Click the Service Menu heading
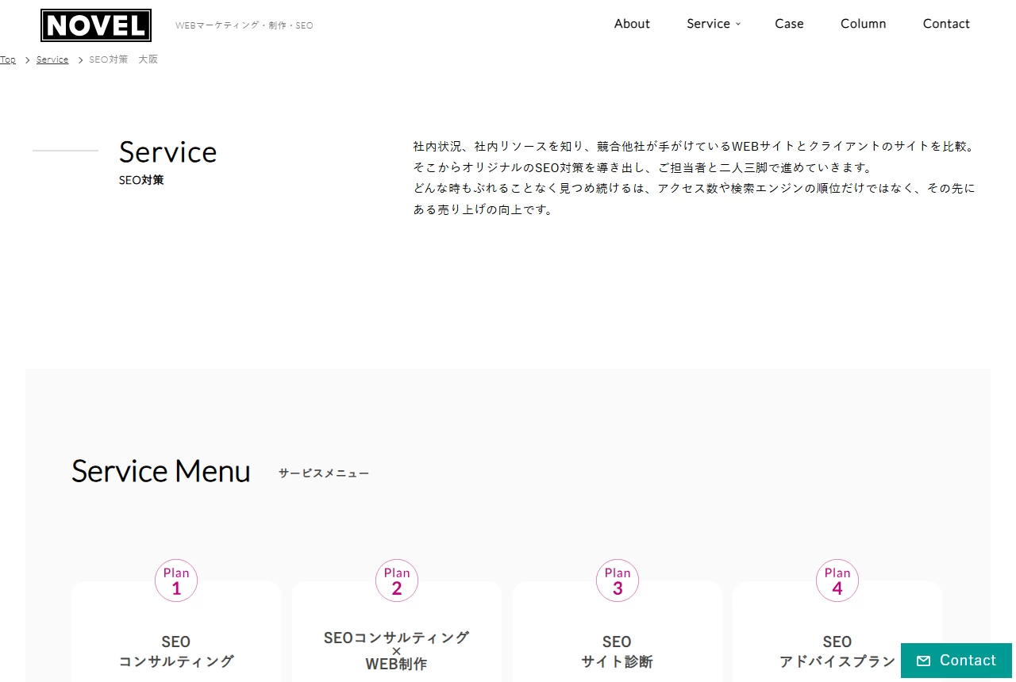Viewport: 1016px width, 682px height. pos(161,471)
